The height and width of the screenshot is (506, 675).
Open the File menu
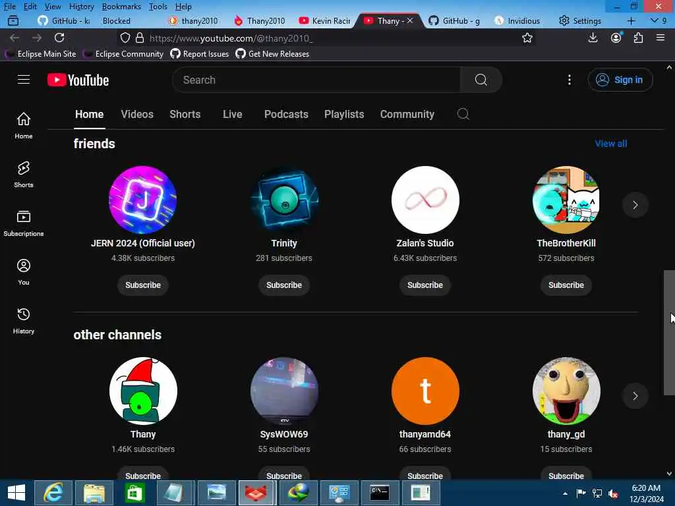tap(9, 7)
